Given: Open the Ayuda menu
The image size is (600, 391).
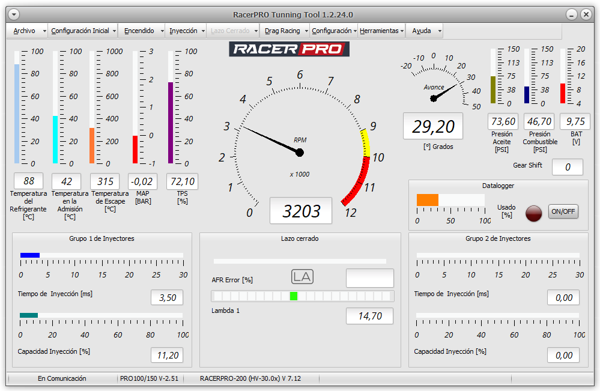Looking at the screenshot, I should 421,31.
